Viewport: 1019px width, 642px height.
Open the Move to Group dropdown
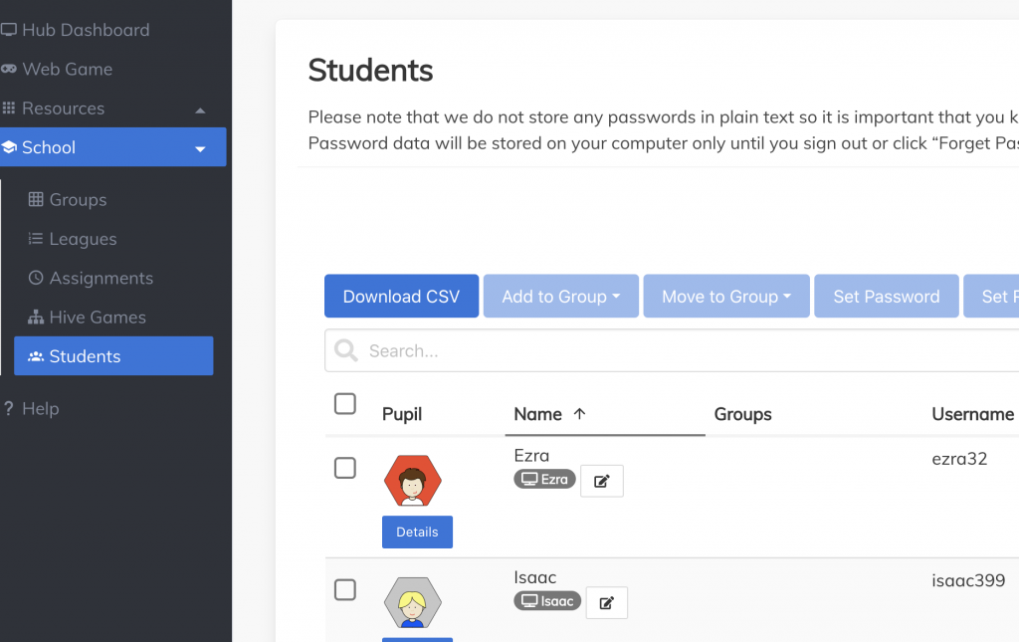(726, 297)
